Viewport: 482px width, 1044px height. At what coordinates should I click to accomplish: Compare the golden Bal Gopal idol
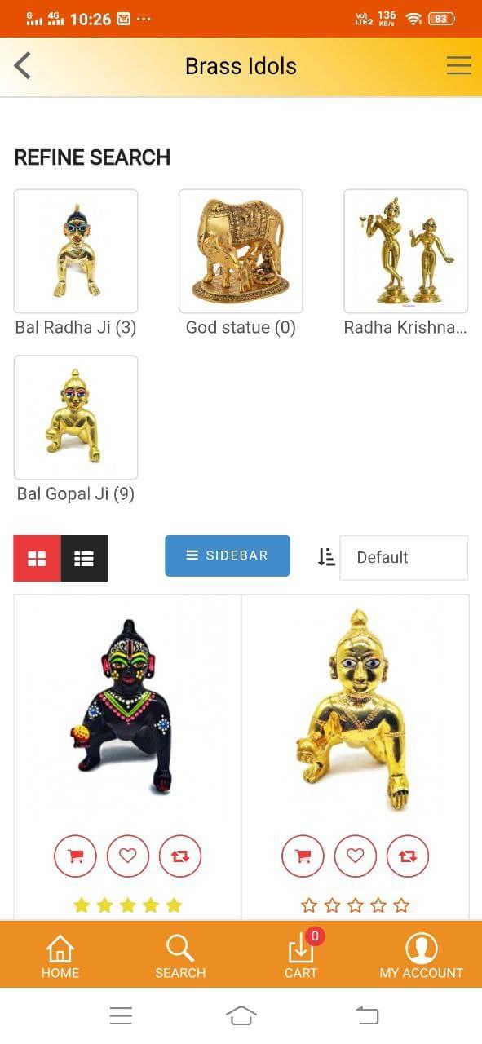coord(407,856)
